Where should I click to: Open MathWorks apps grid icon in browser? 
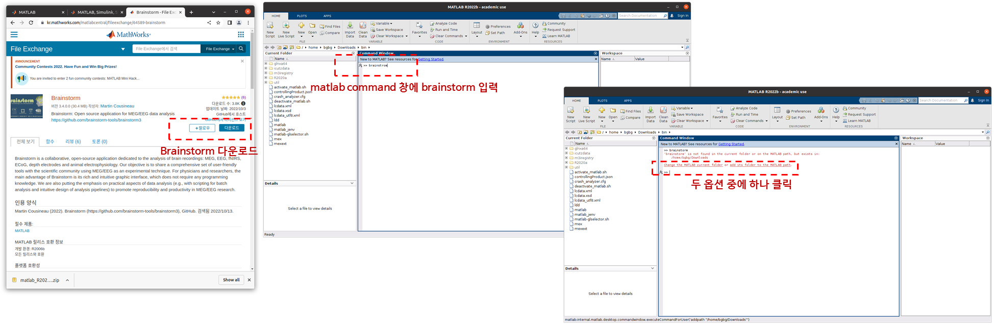241,35
